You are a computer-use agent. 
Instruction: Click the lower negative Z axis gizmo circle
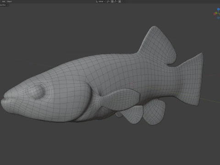[x=218, y=18]
